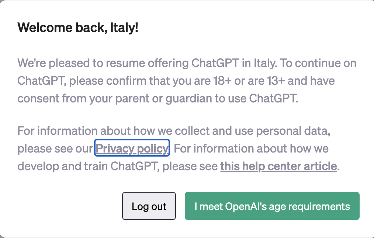Confirm "I meet OpenAI's age requirements"
Image resolution: width=374 pixels, height=238 pixels.
pyautogui.click(x=272, y=206)
